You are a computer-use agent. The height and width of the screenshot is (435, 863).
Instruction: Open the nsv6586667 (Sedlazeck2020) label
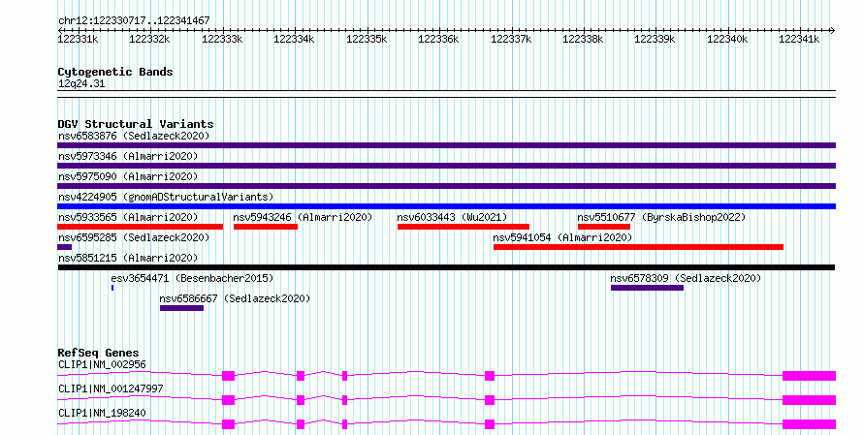pos(235,298)
